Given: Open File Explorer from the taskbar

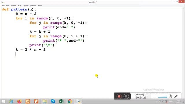Looking at the screenshot, I should click(45, 101).
